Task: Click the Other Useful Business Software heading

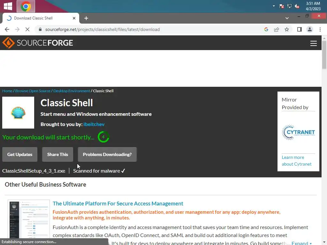Action: (45, 185)
